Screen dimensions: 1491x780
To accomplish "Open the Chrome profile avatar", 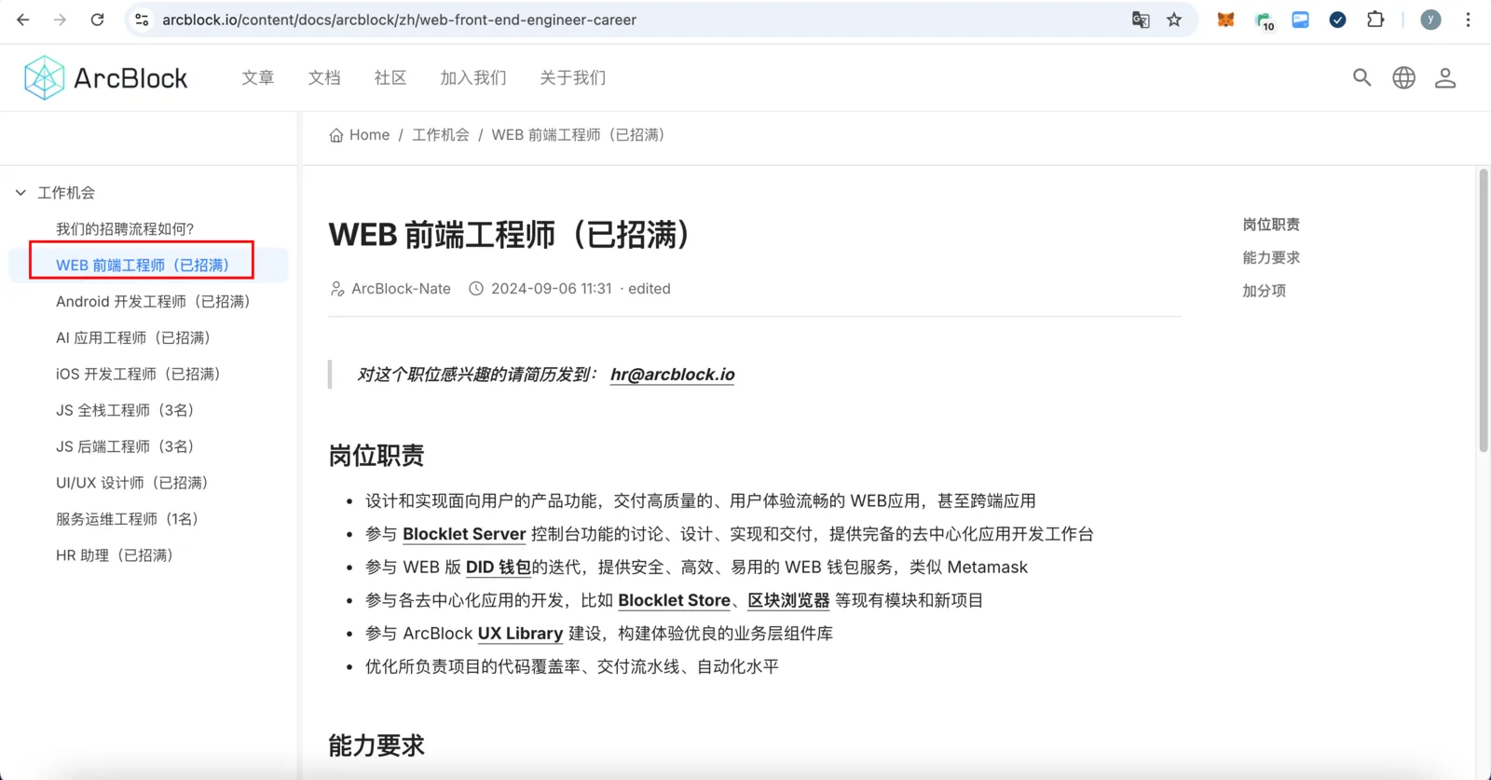I will pos(1430,20).
